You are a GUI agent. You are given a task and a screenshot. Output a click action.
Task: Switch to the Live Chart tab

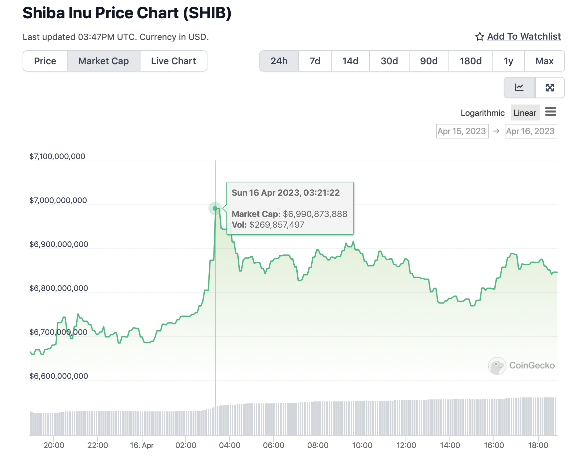point(173,61)
